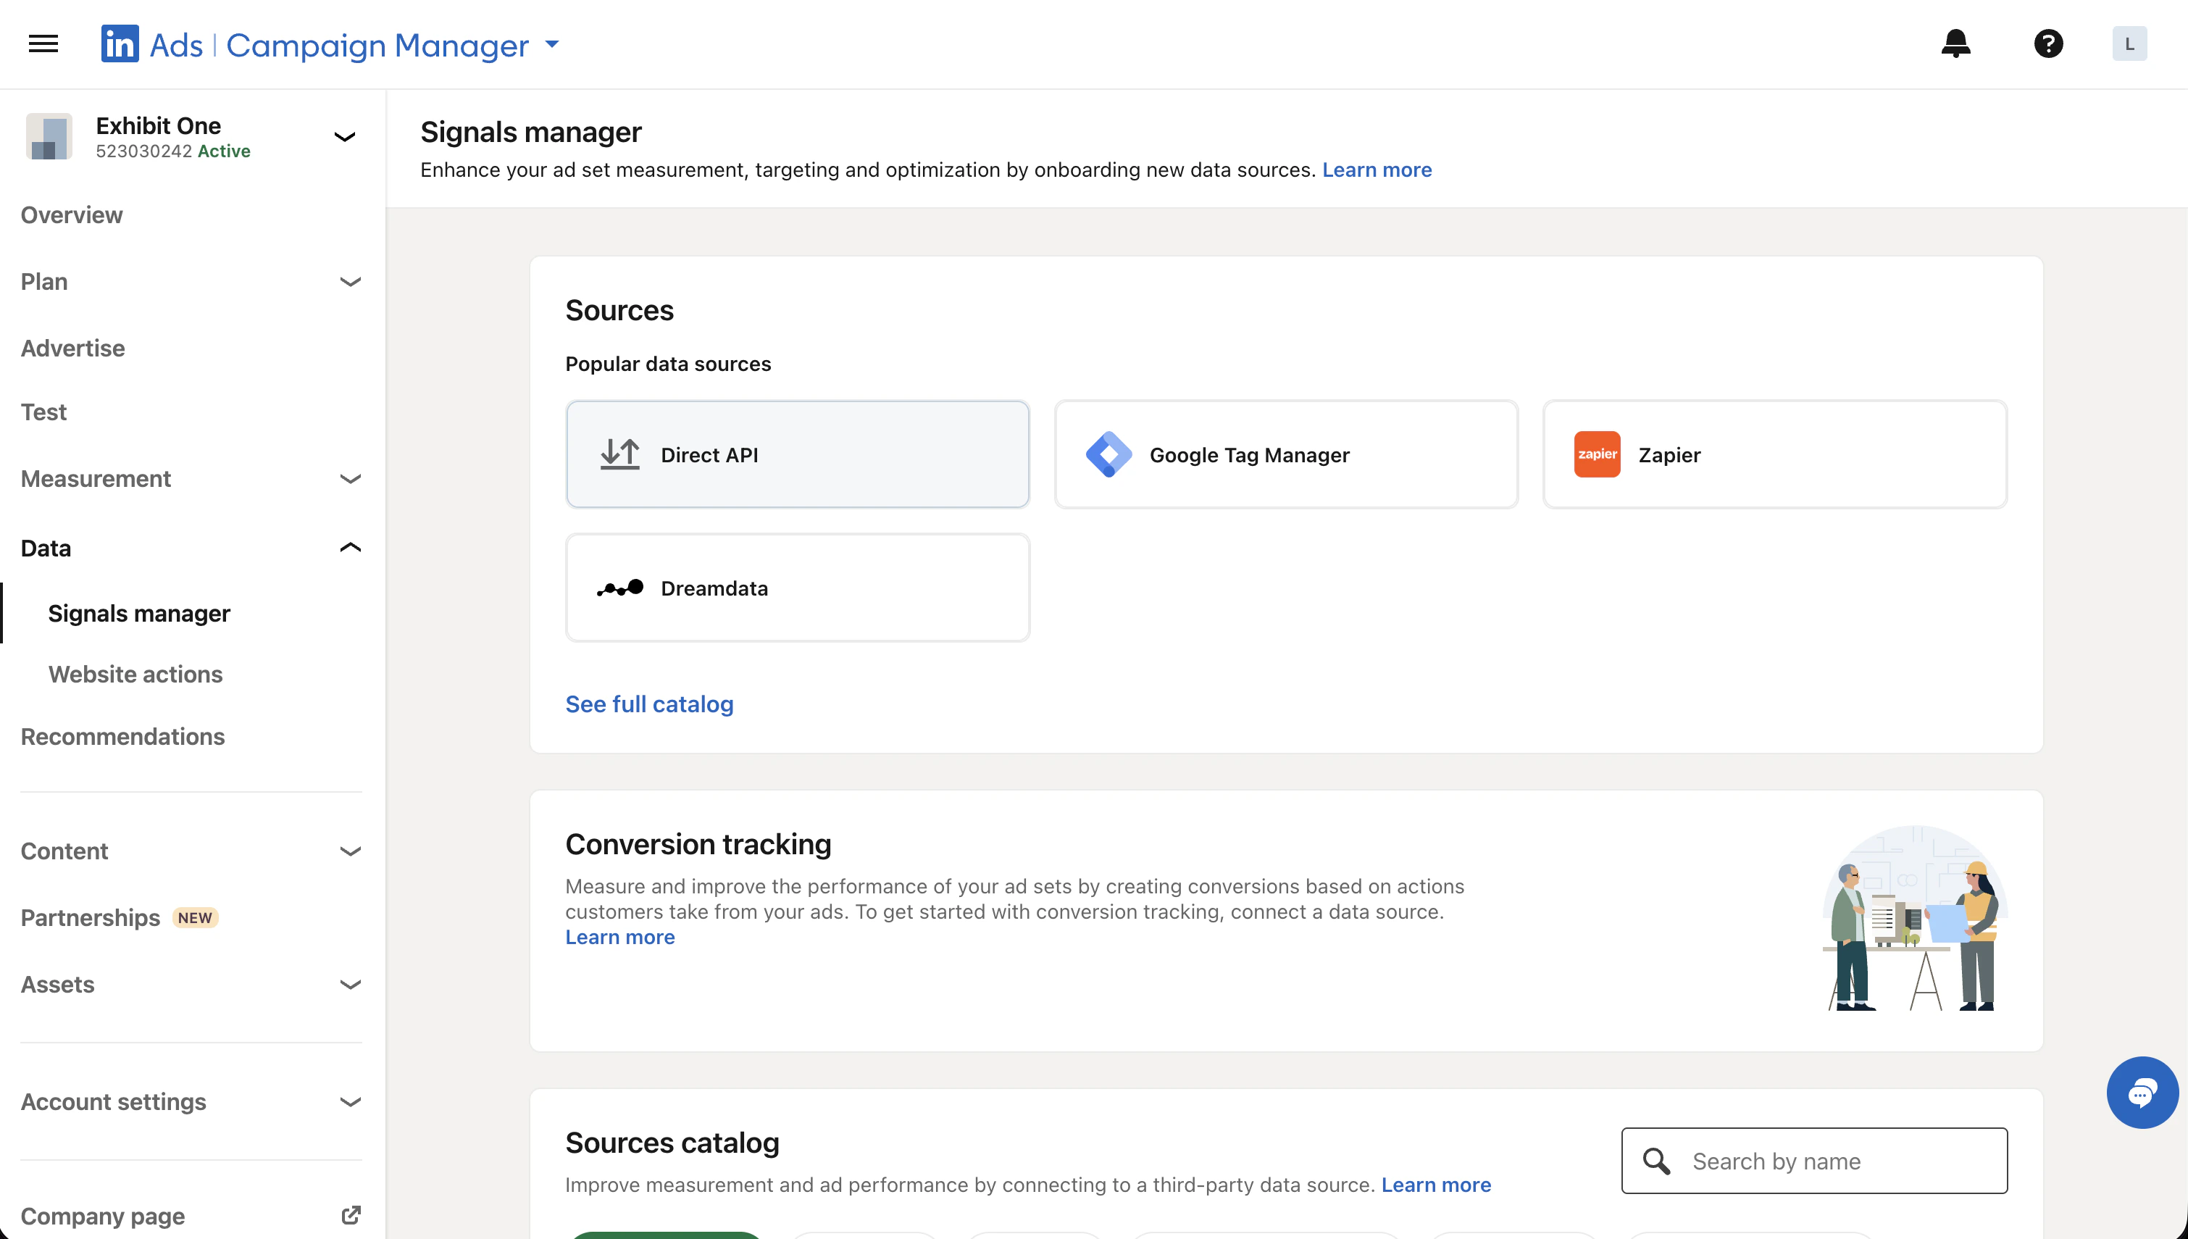Open the Overview page
Viewport: 2188px width, 1239px height.
coord(72,214)
